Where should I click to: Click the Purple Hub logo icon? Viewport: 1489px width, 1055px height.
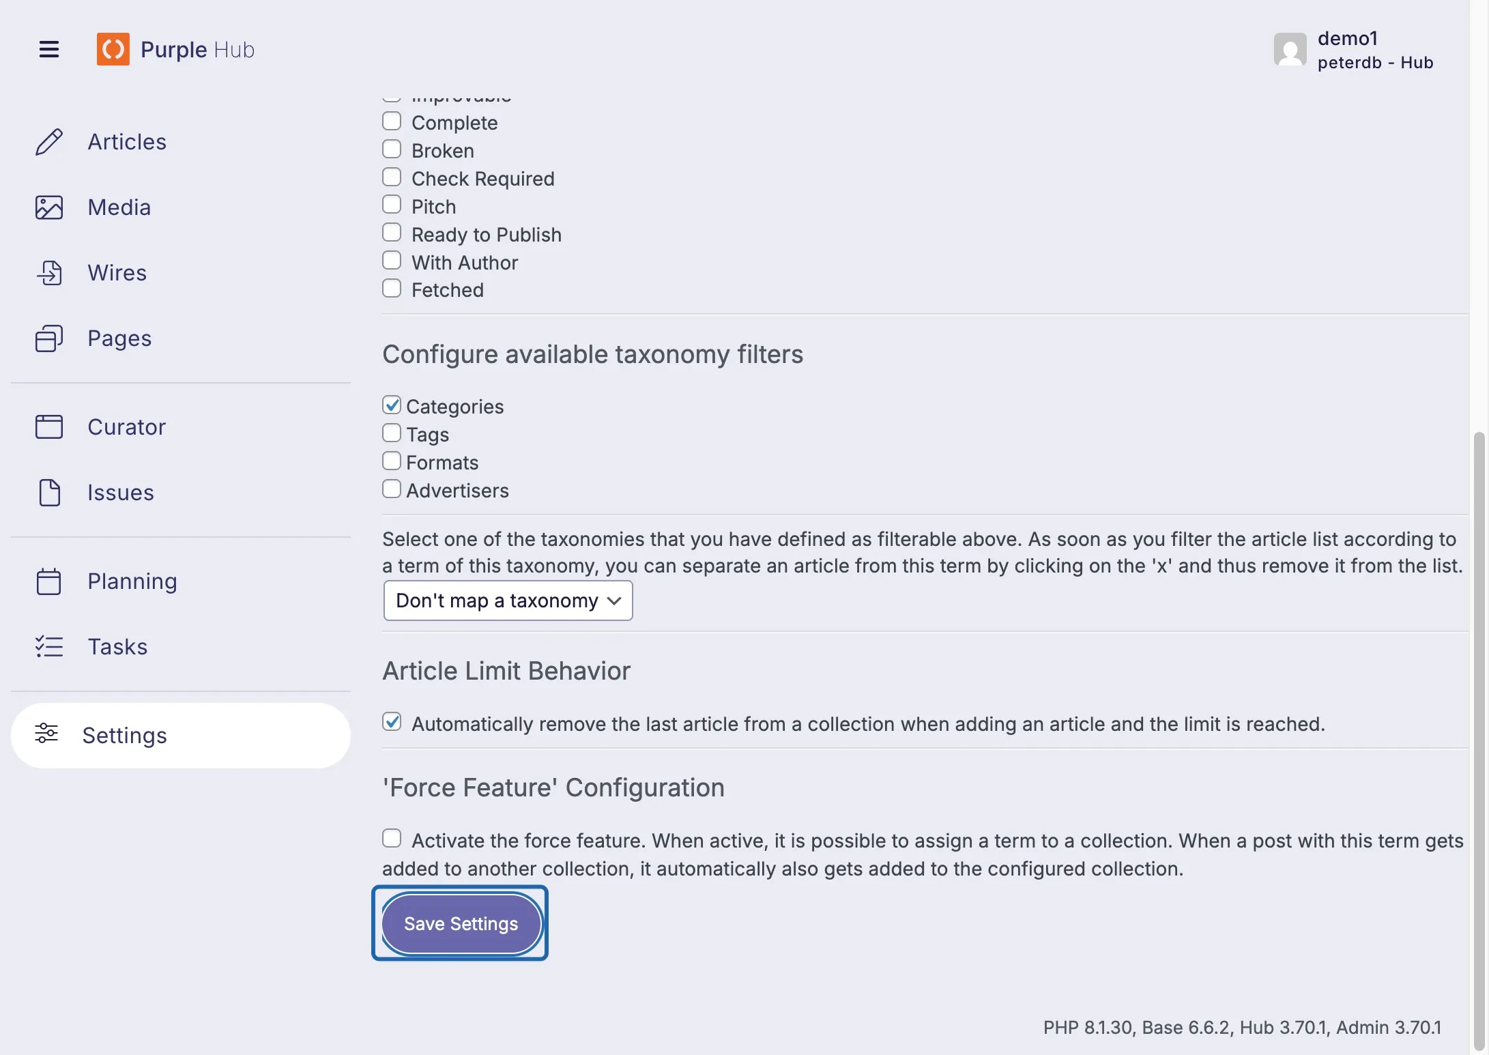[x=113, y=49]
